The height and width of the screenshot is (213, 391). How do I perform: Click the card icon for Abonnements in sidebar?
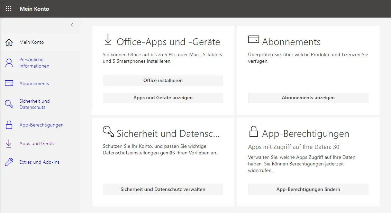click(x=9, y=83)
